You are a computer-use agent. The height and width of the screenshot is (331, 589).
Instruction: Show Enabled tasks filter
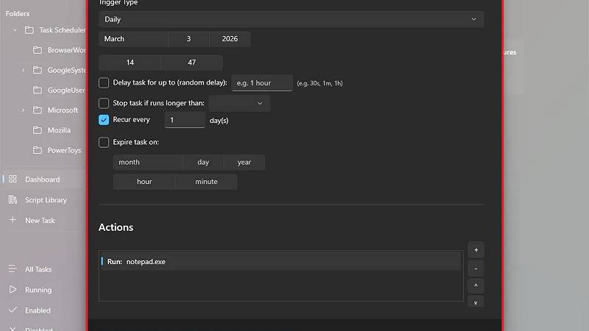[x=38, y=310]
